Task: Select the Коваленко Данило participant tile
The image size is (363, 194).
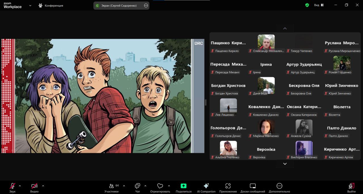Action: [266, 107]
